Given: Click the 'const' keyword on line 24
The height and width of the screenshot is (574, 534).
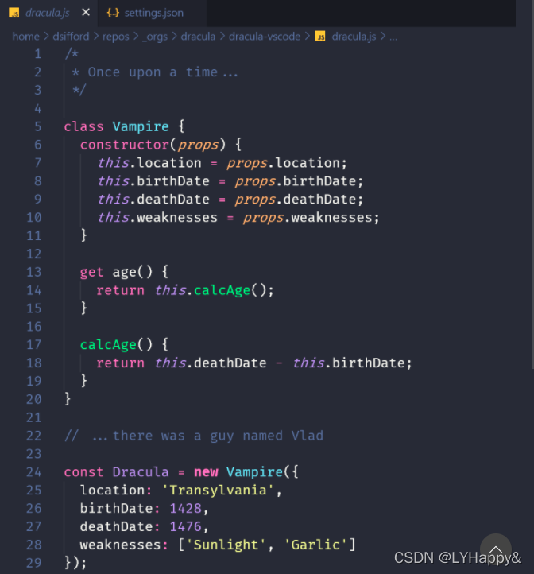Looking at the screenshot, I should tap(83, 472).
